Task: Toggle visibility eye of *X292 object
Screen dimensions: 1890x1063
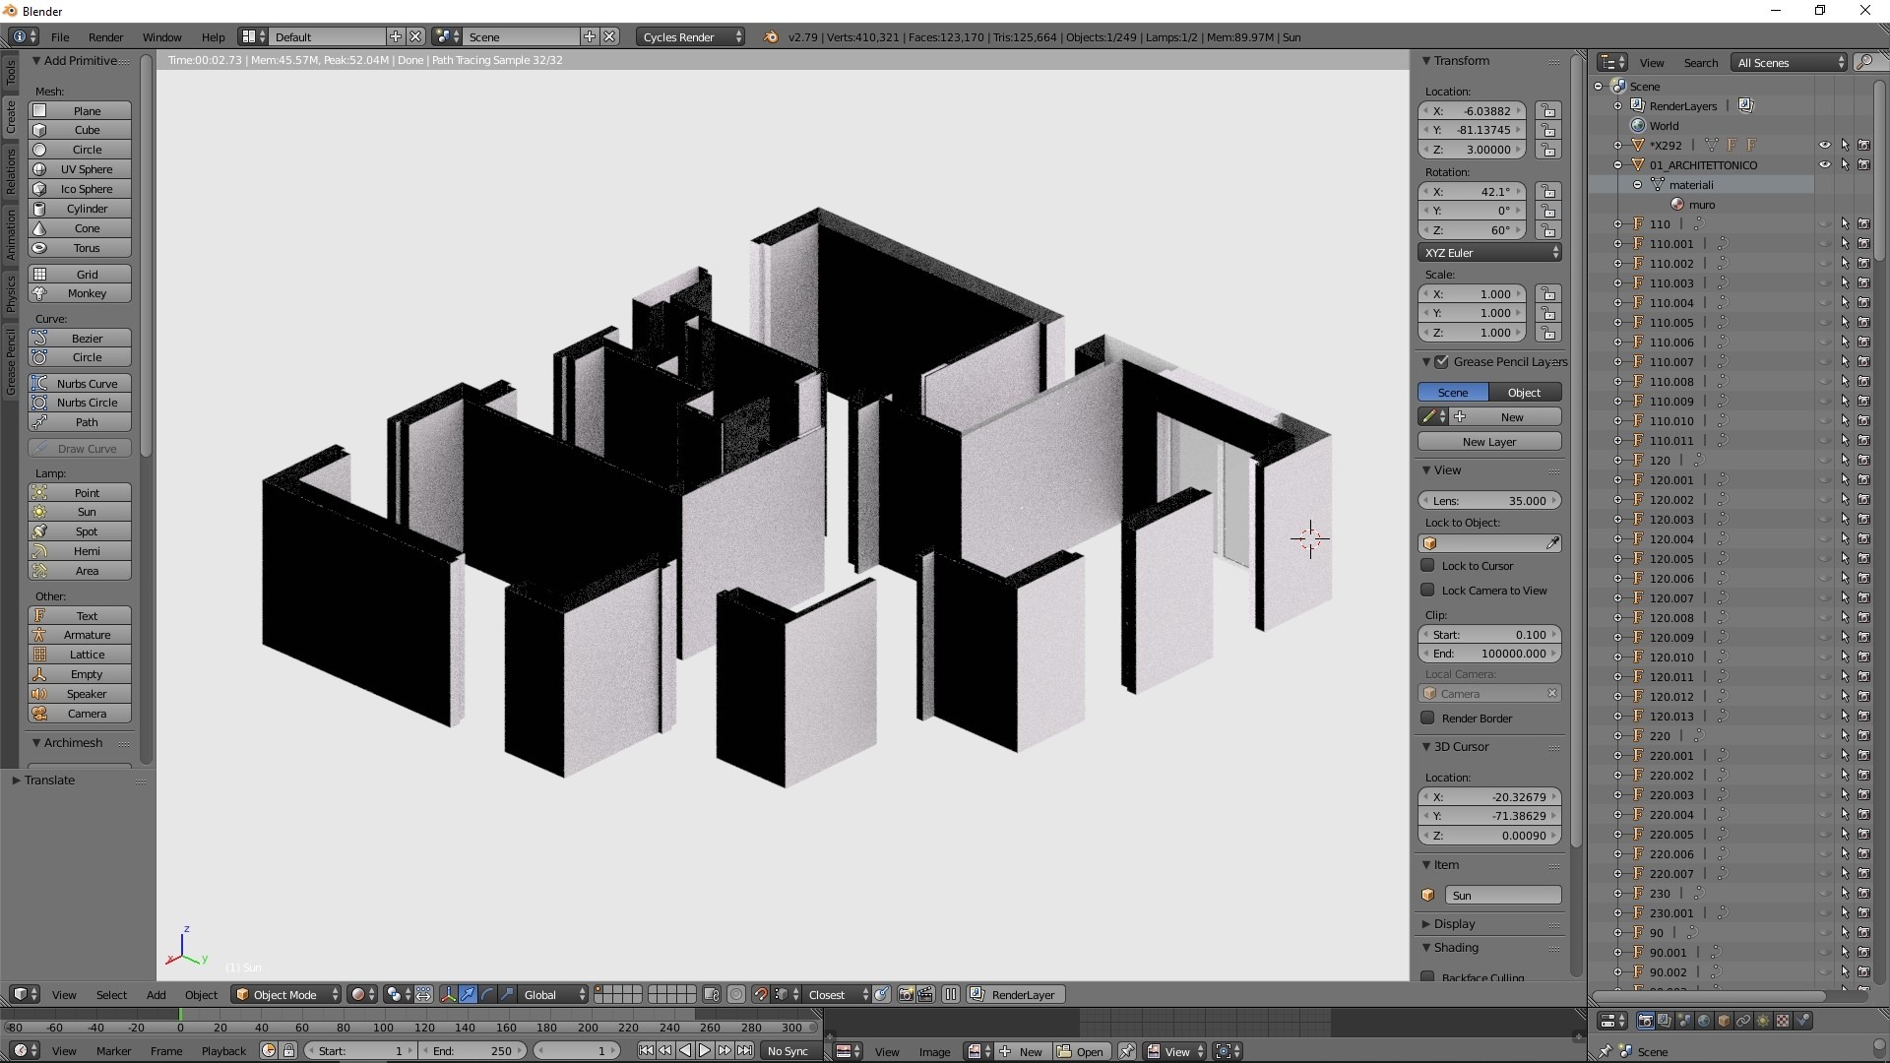Action: (x=1824, y=146)
